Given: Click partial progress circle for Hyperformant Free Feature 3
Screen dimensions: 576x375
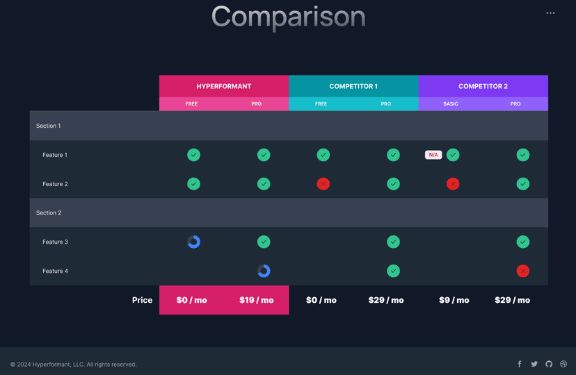Looking at the screenshot, I should coord(194,242).
